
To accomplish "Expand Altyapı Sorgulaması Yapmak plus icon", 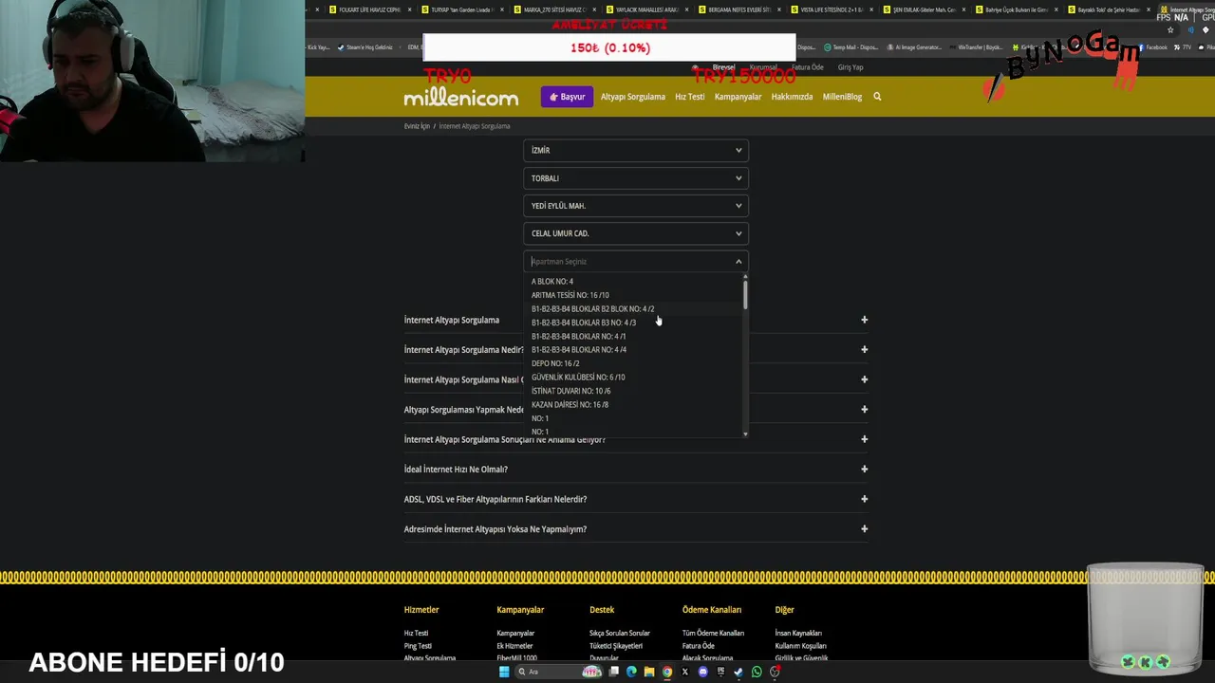I will 864,409.
